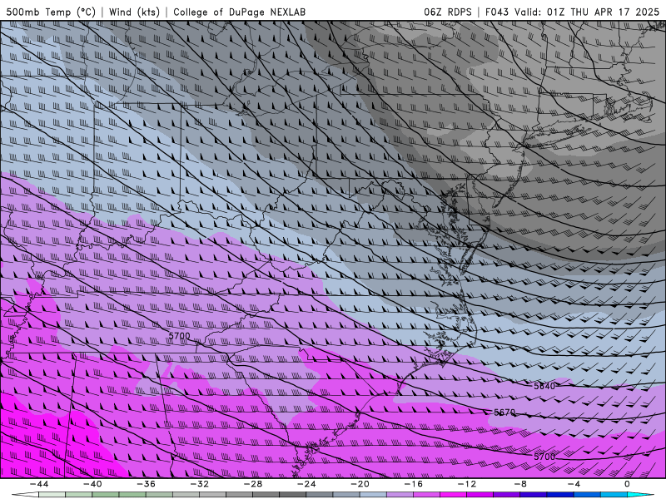Viewport: 666px width, 499px height.
Task: Click the -16 color scale label
Action: (413, 484)
